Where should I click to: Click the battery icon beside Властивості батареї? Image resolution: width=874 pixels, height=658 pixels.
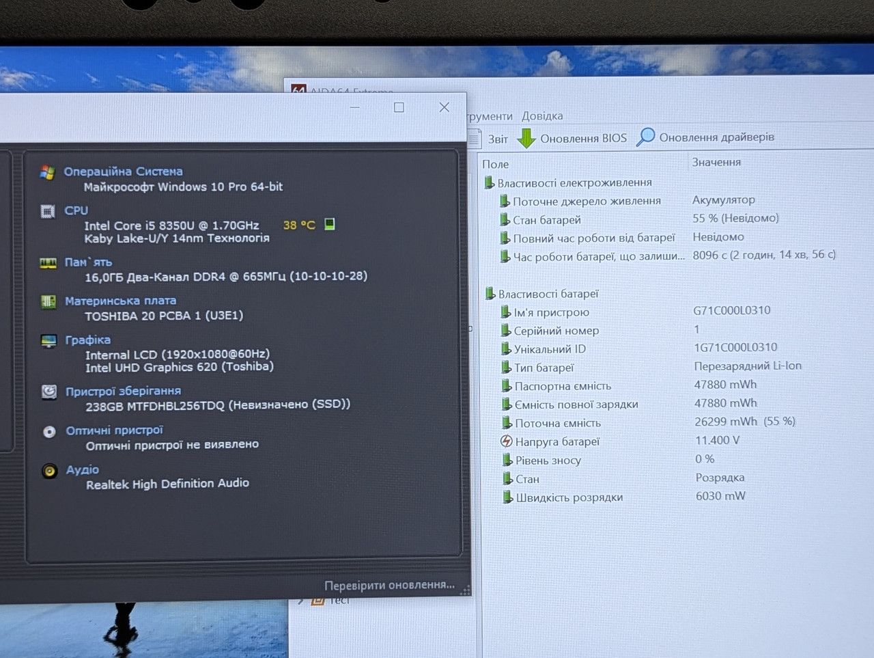click(x=490, y=294)
